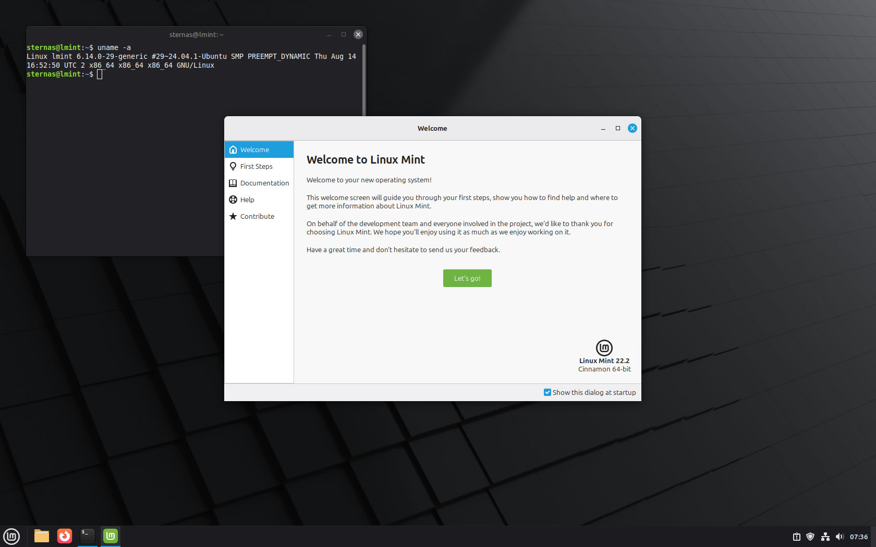The width and height of the screenshot is (876, 547).
Task: Click the Let's go! button
Action: pos(467,278)
